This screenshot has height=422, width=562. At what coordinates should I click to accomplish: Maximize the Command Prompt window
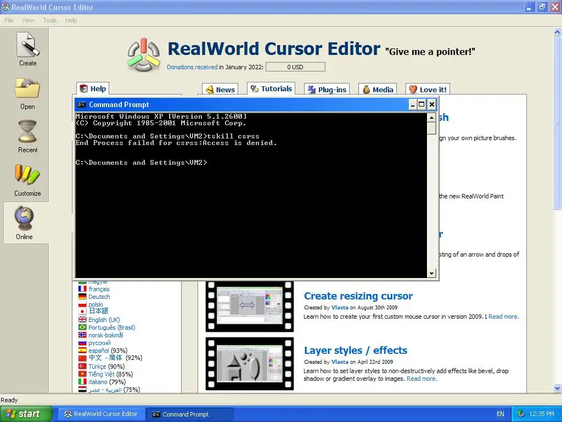point(422,104)
